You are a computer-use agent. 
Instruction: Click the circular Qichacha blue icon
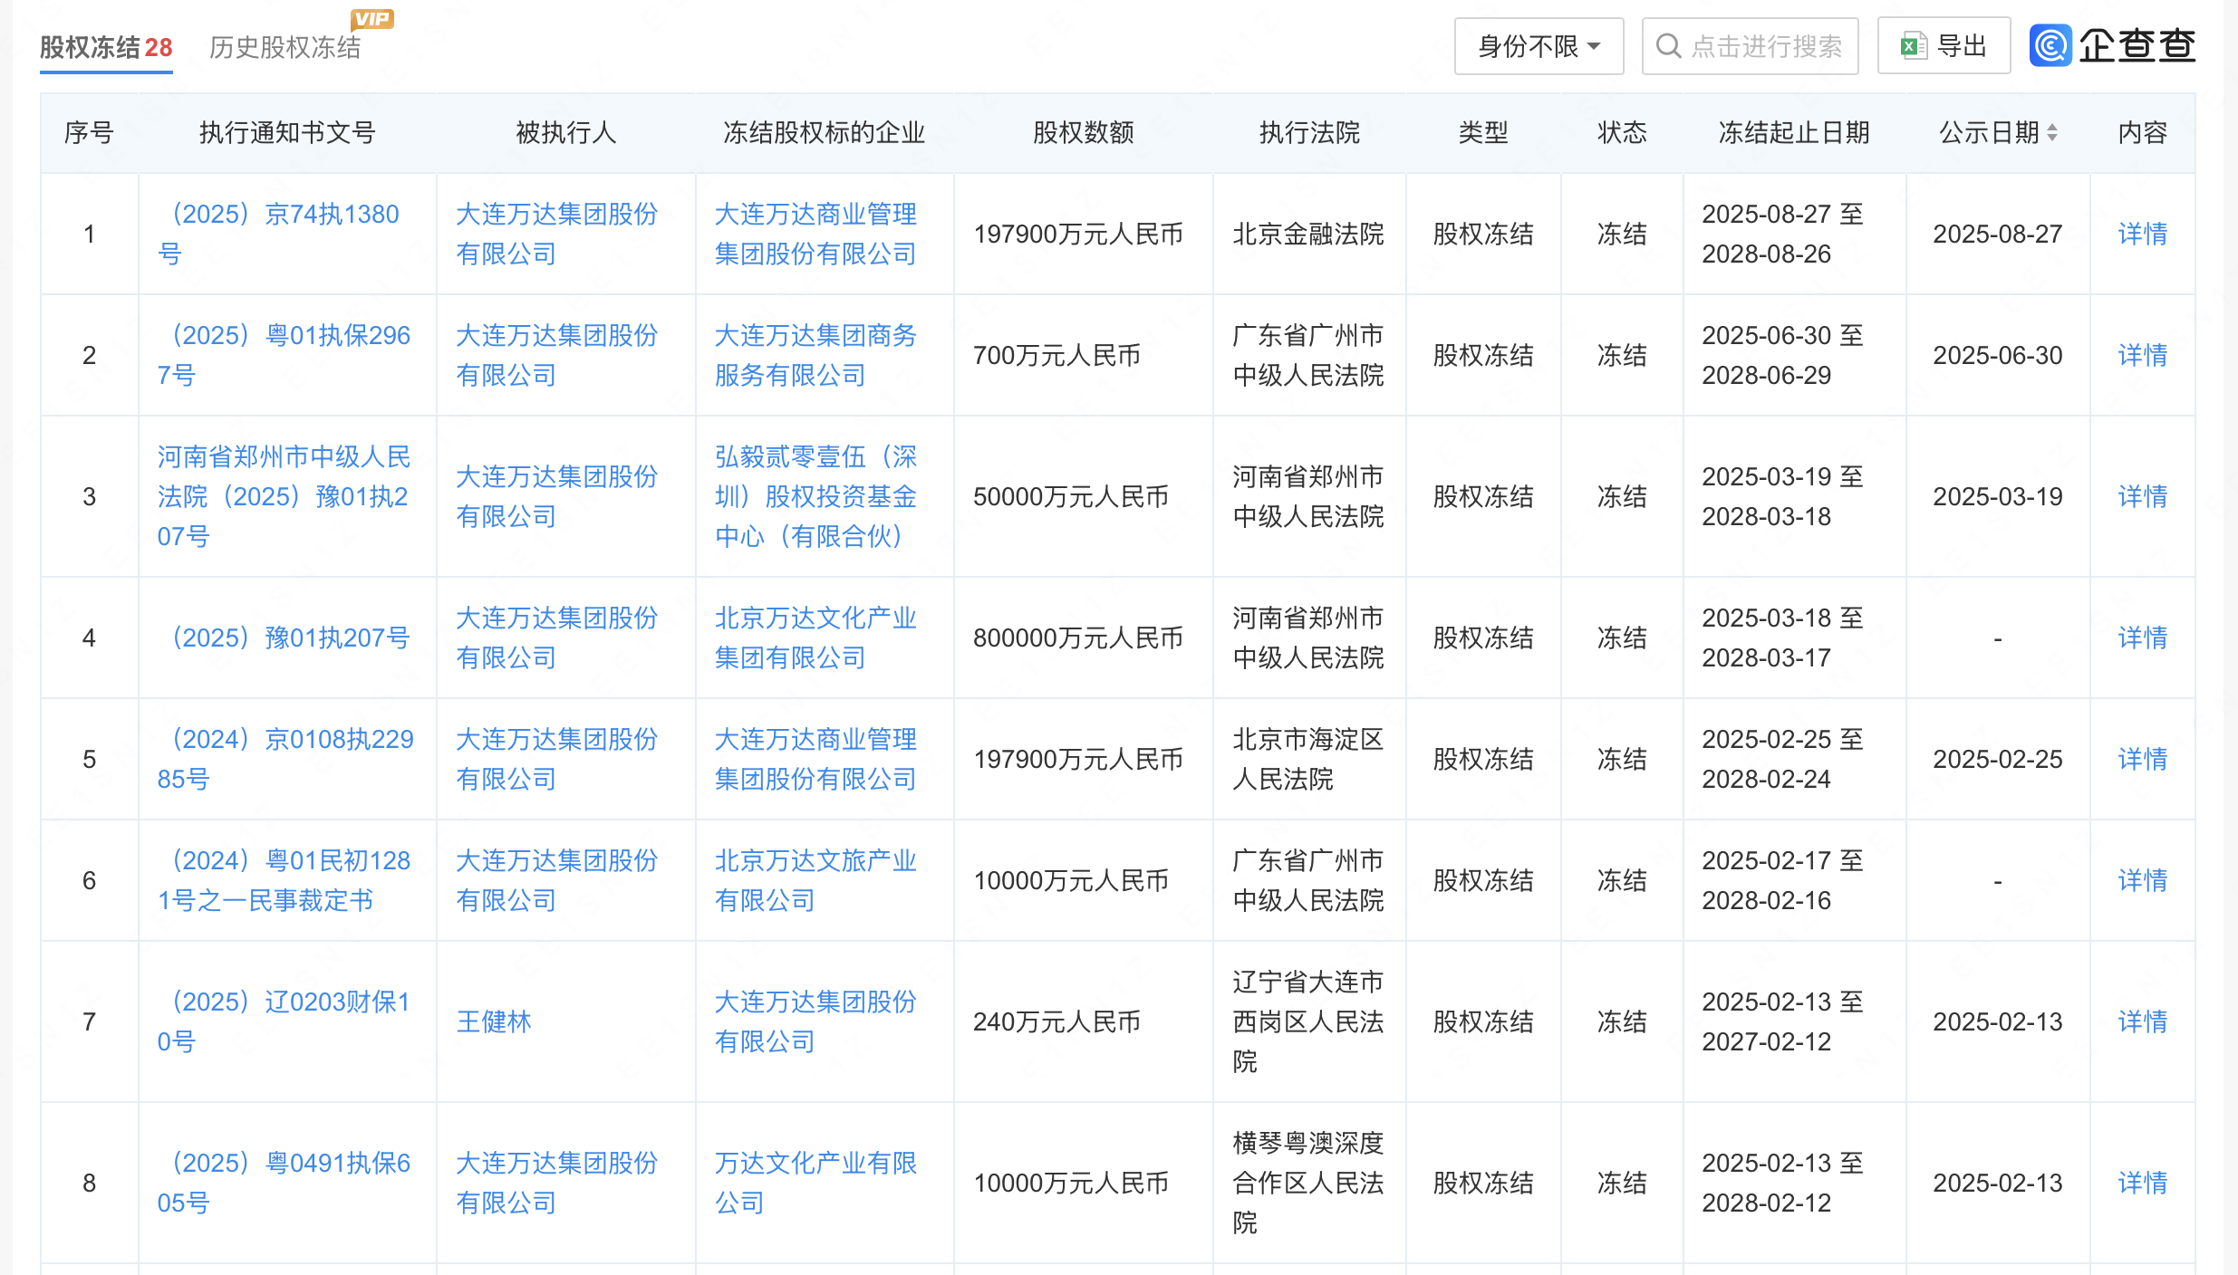(x=2050, y=44)
